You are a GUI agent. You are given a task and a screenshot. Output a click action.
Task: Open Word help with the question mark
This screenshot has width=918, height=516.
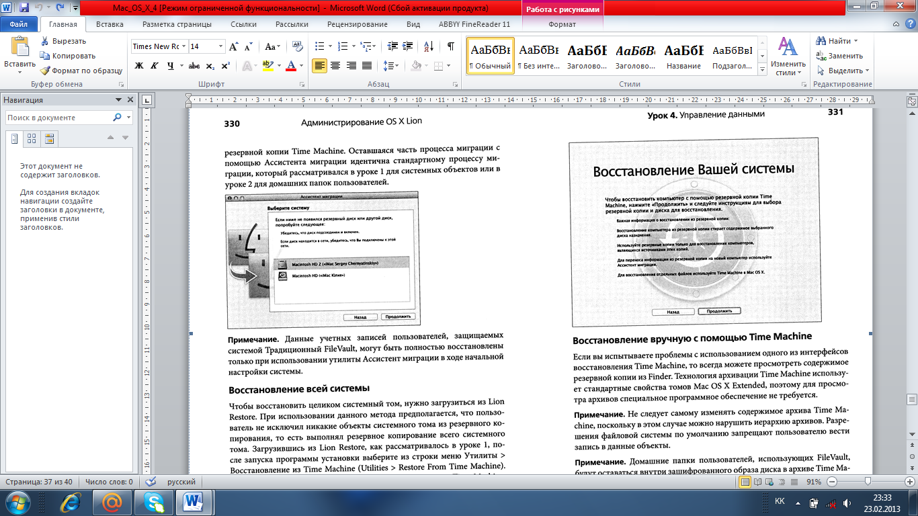[x=911, y=24]
